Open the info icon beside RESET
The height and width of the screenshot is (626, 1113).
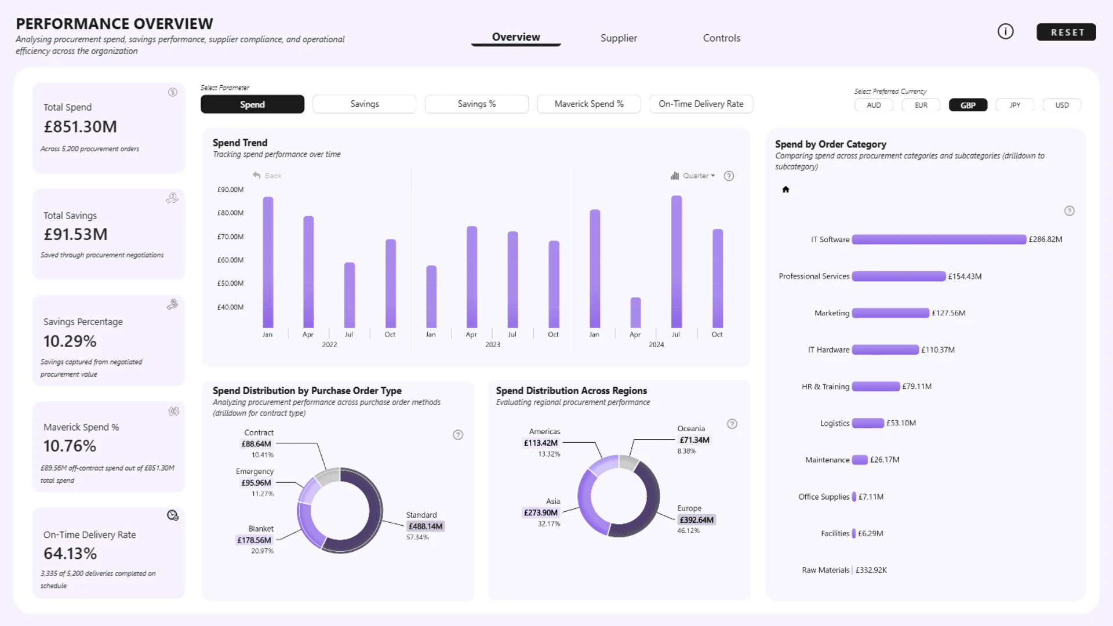pyautogui.click(x=1005, y=32)
